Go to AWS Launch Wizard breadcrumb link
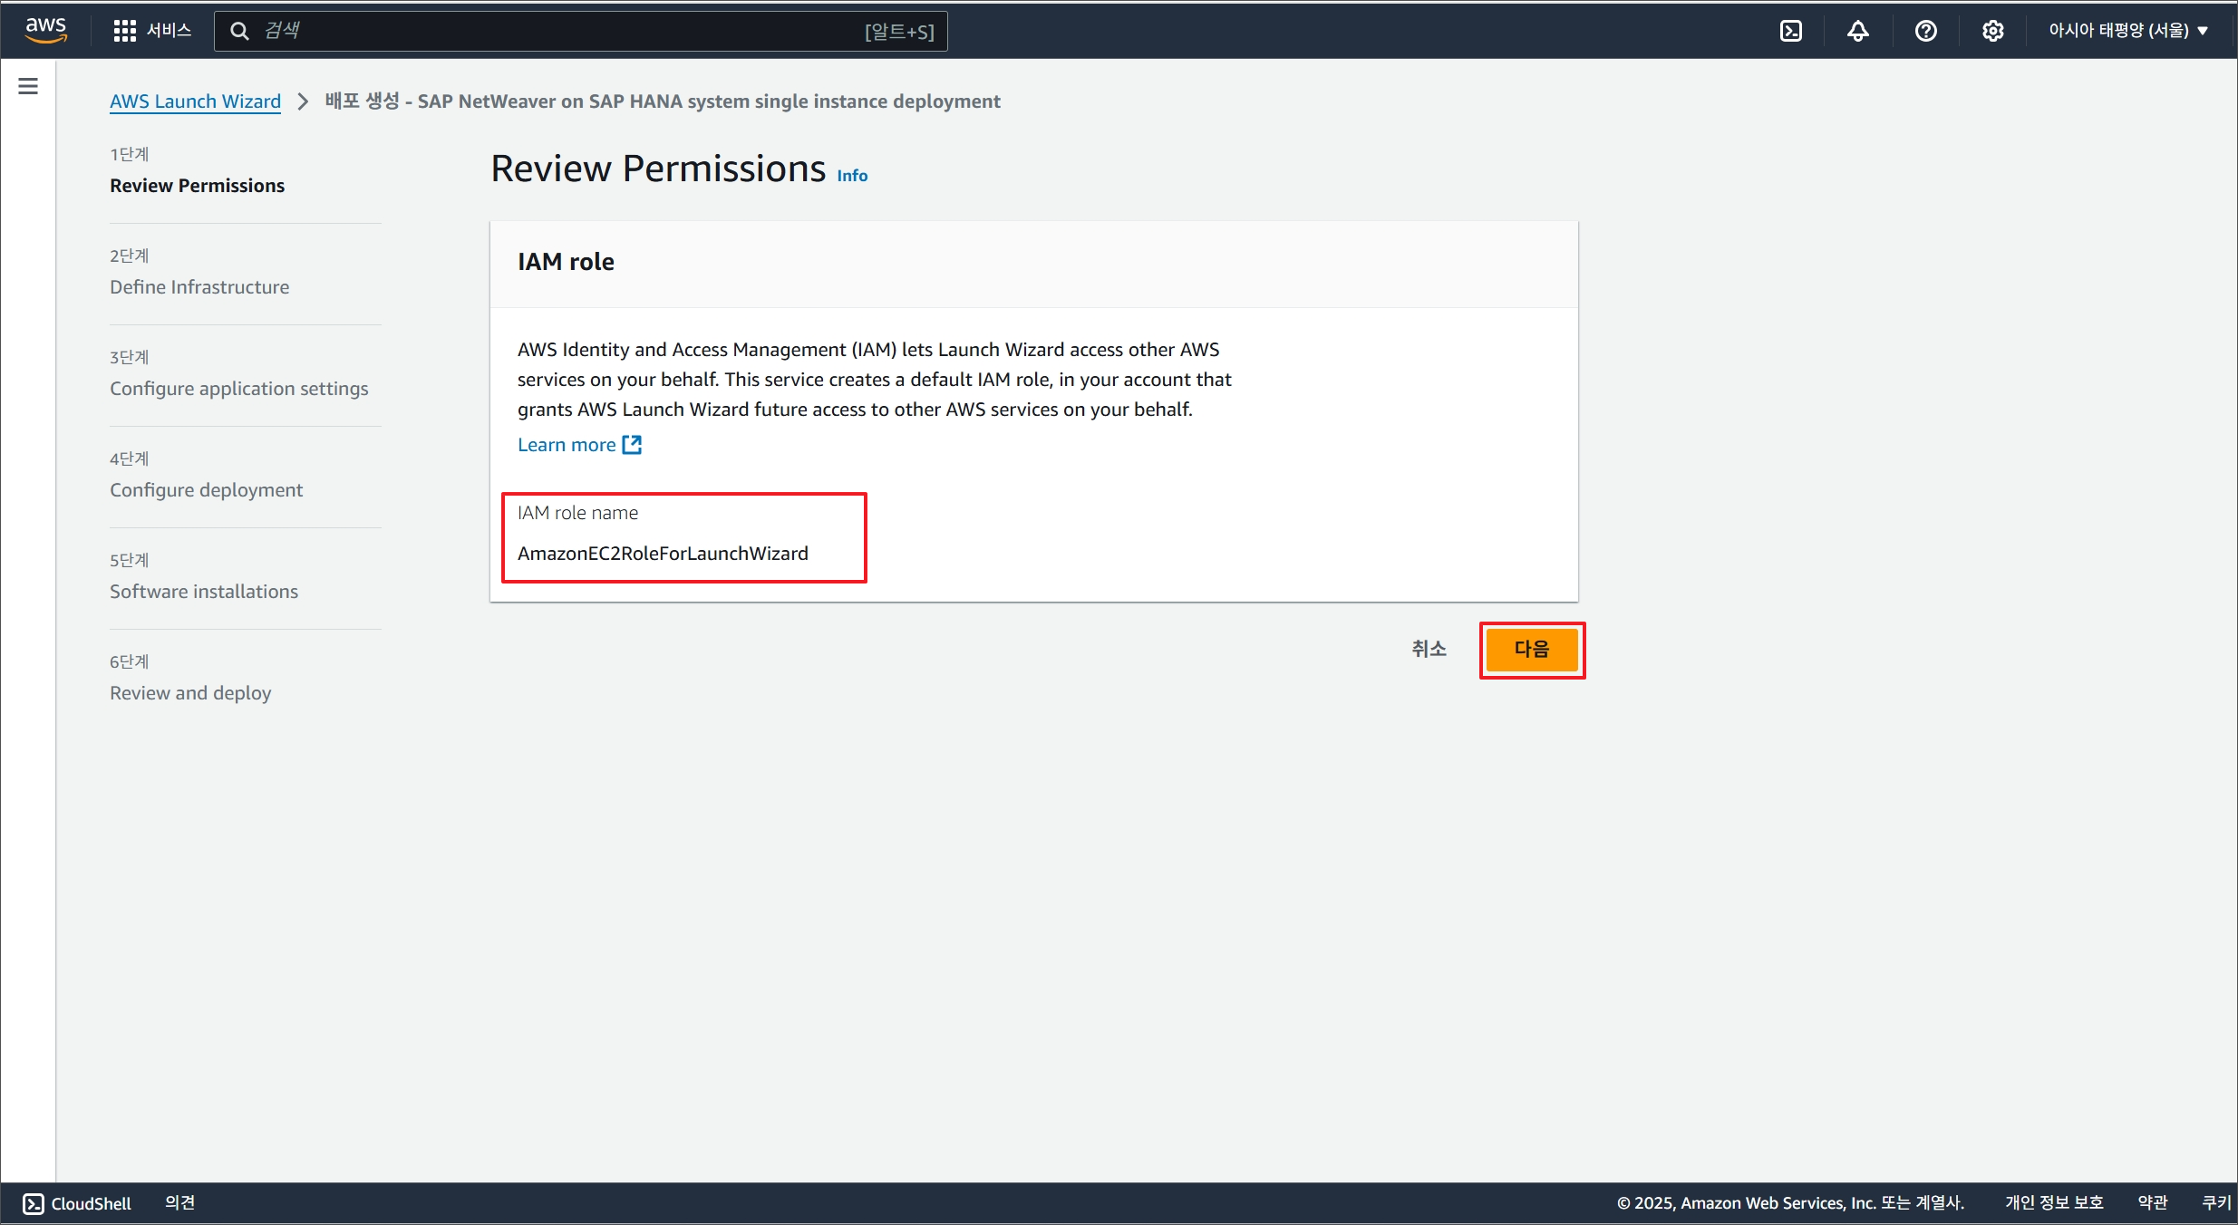Image resolution: width=2238 pixels, height=1225 pixels. click(195, 101)
